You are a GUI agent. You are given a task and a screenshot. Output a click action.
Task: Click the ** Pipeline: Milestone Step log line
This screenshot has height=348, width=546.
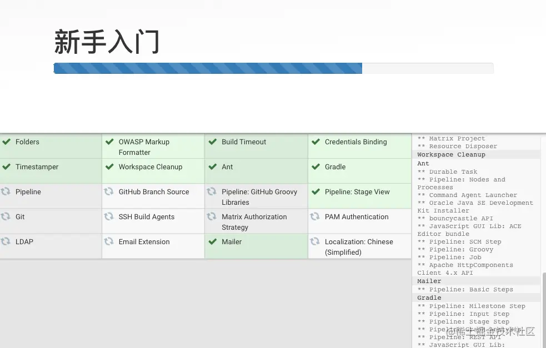(471, 306)
